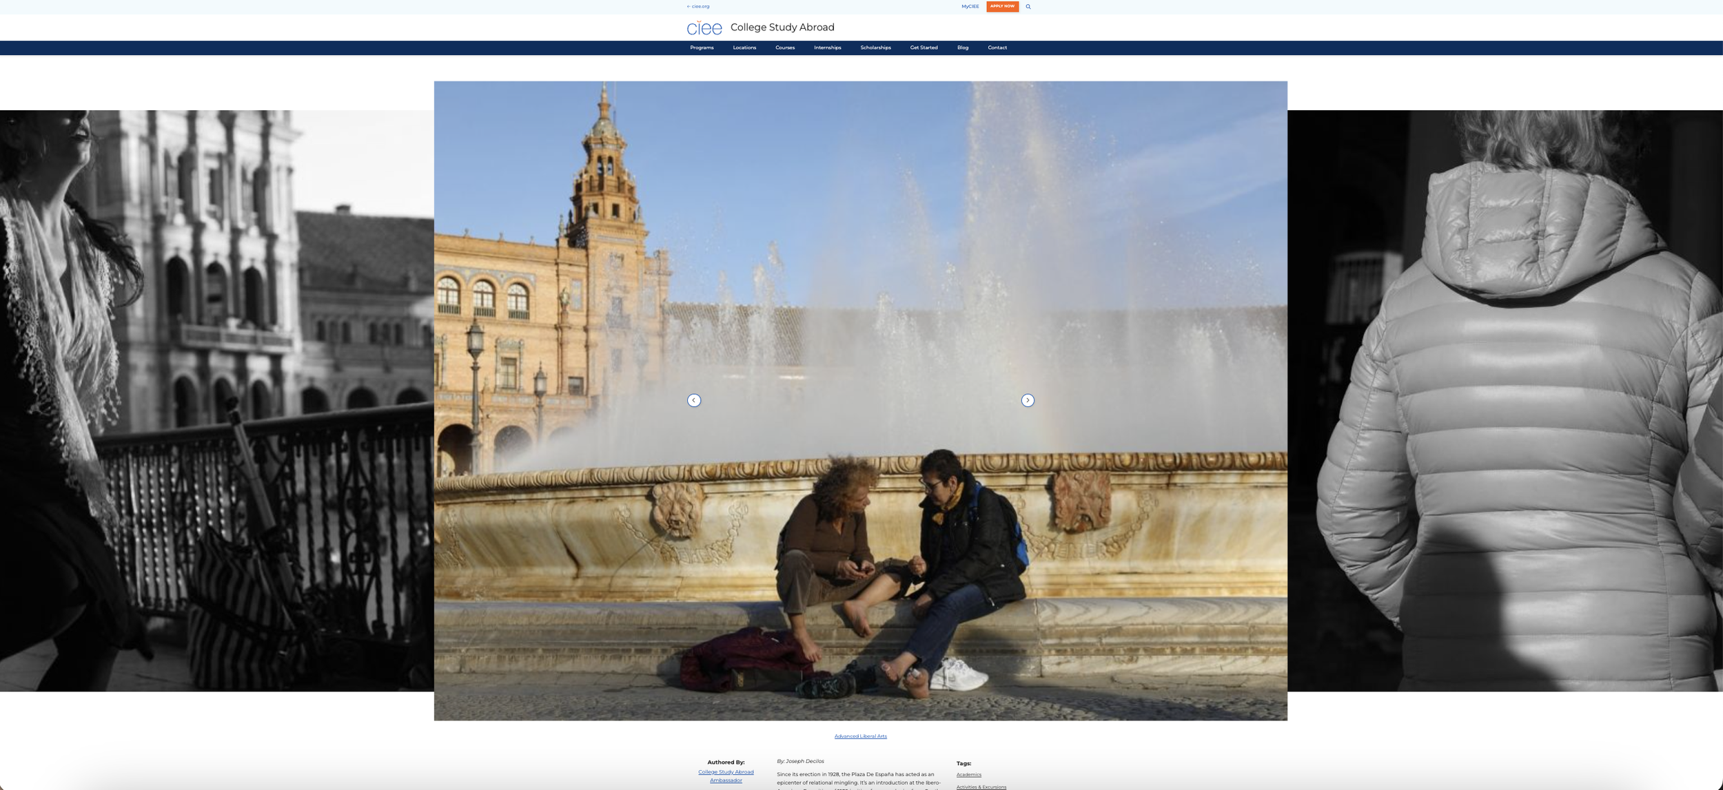Viewport: 1723px width, 790px height.
Task: Open the Internships menu item
Action: (x=827, y=48)
